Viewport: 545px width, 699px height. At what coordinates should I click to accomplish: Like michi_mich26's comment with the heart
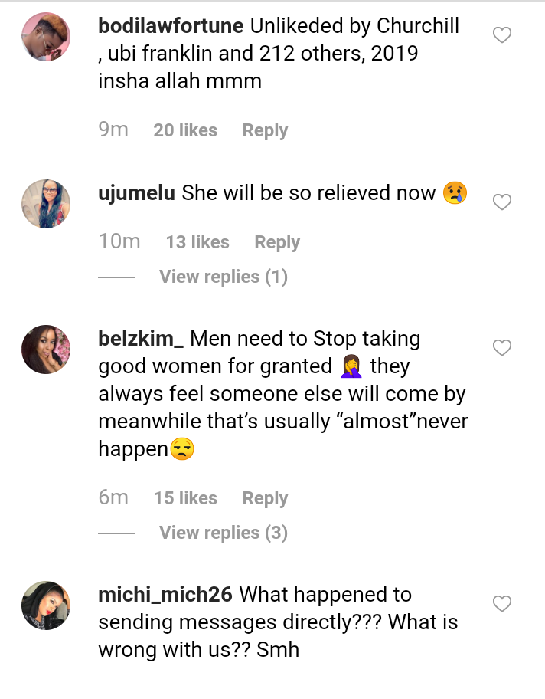coord(501,604)
